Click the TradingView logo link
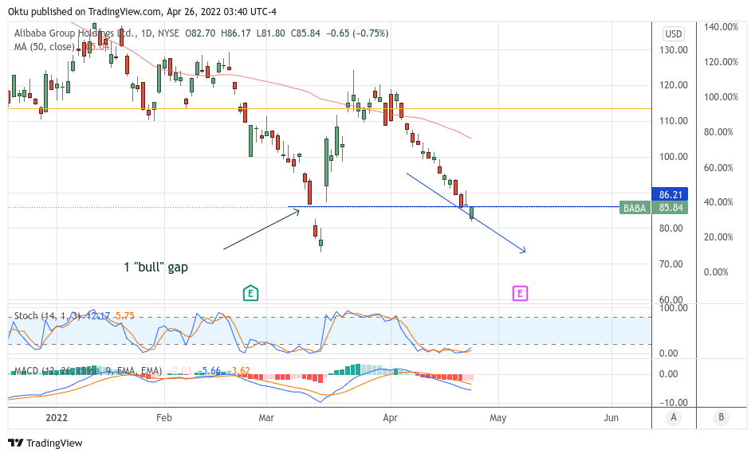 pyautogui.click(x=45, y=443)
